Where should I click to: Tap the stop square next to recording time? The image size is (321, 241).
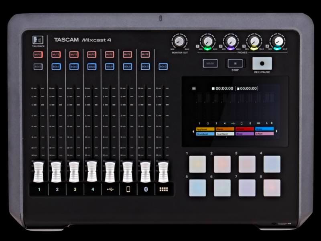click(213, 88)
